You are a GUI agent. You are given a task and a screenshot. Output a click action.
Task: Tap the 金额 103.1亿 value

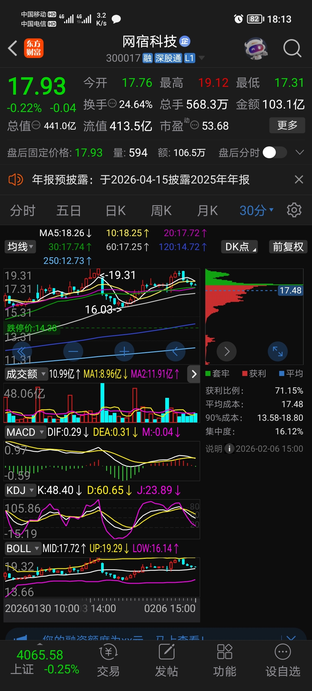tap(284, 104)
